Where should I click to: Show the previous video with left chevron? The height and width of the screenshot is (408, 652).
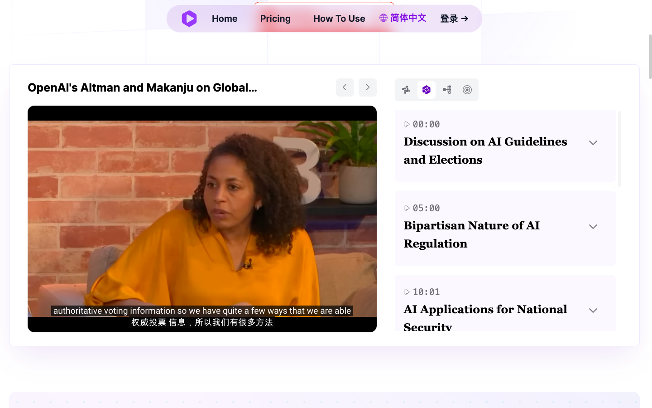345,87
